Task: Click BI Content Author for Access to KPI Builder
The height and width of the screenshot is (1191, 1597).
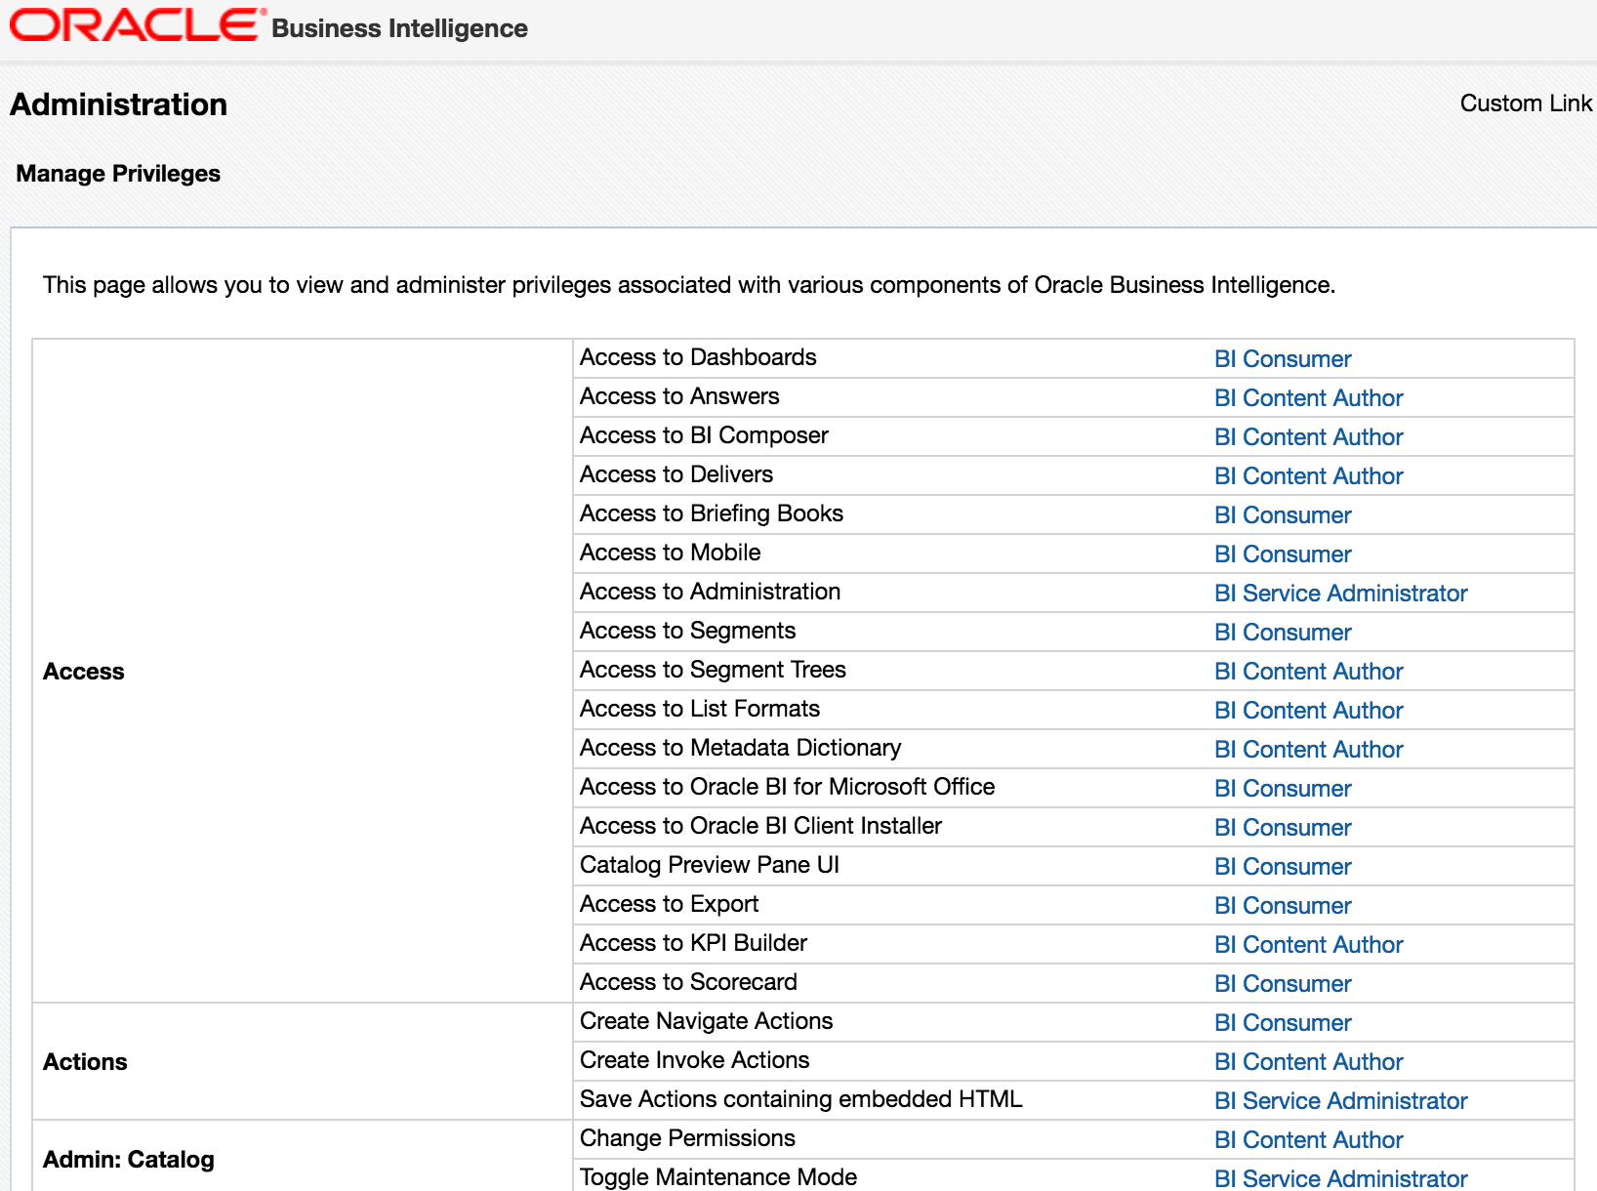Action: tap(1308, 944)
